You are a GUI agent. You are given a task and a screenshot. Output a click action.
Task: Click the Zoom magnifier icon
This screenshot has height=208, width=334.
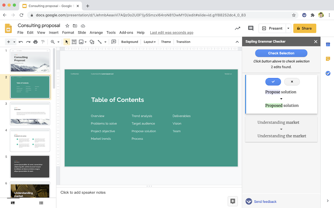click(x=53, y=42)
